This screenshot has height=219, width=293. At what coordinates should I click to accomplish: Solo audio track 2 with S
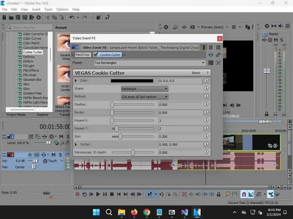tap(60, 155)
